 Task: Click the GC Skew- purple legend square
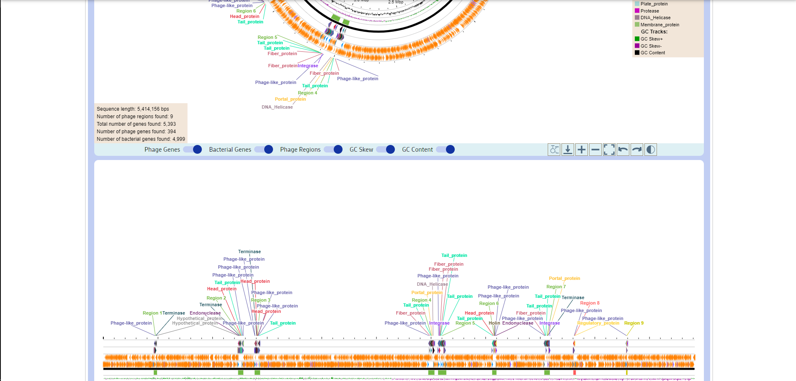[637, 46]
